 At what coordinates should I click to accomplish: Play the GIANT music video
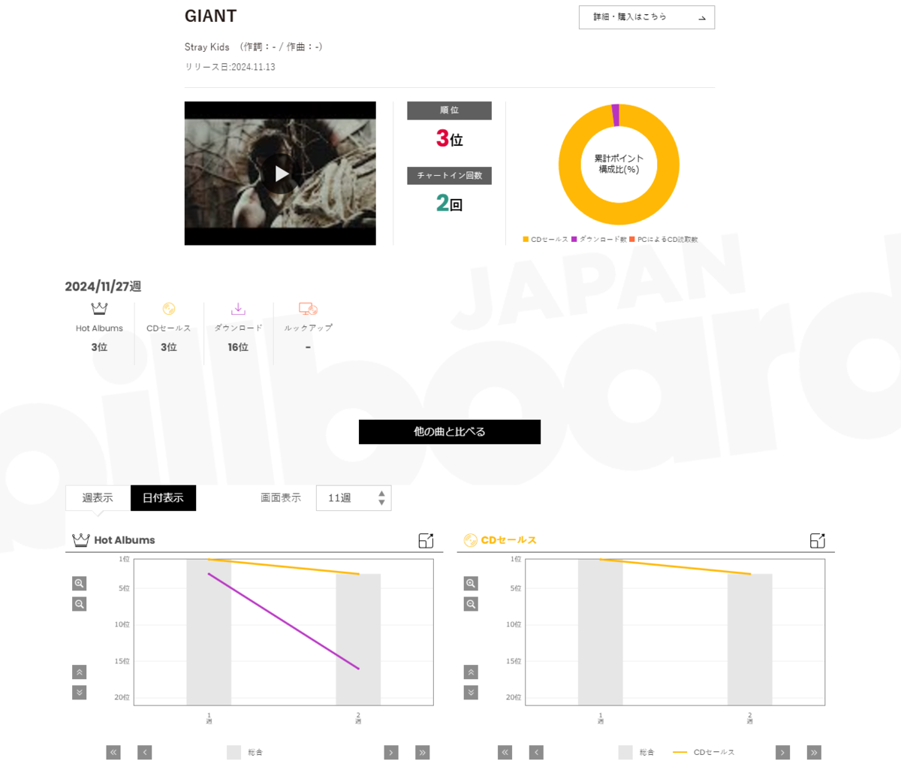tap(280, 174)
